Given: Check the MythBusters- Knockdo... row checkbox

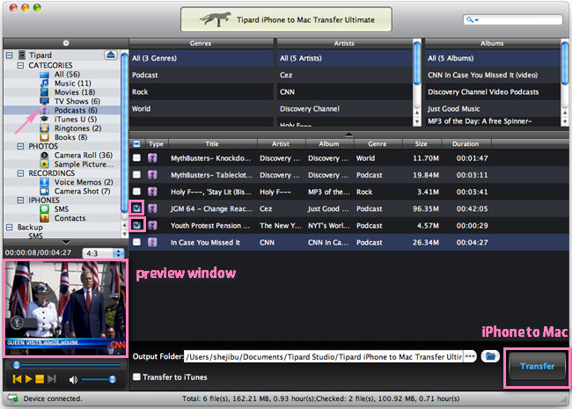Looking at the screenshot, I should pos(136,157).
